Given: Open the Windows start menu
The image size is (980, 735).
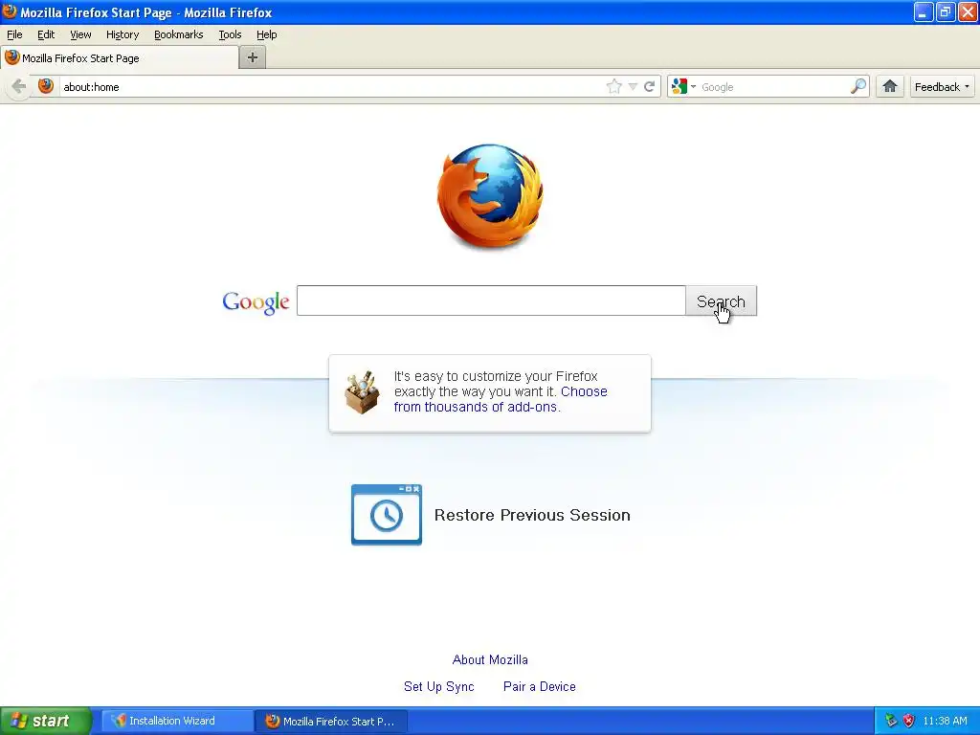Looking at the screenshot, I should pos(46,721).
